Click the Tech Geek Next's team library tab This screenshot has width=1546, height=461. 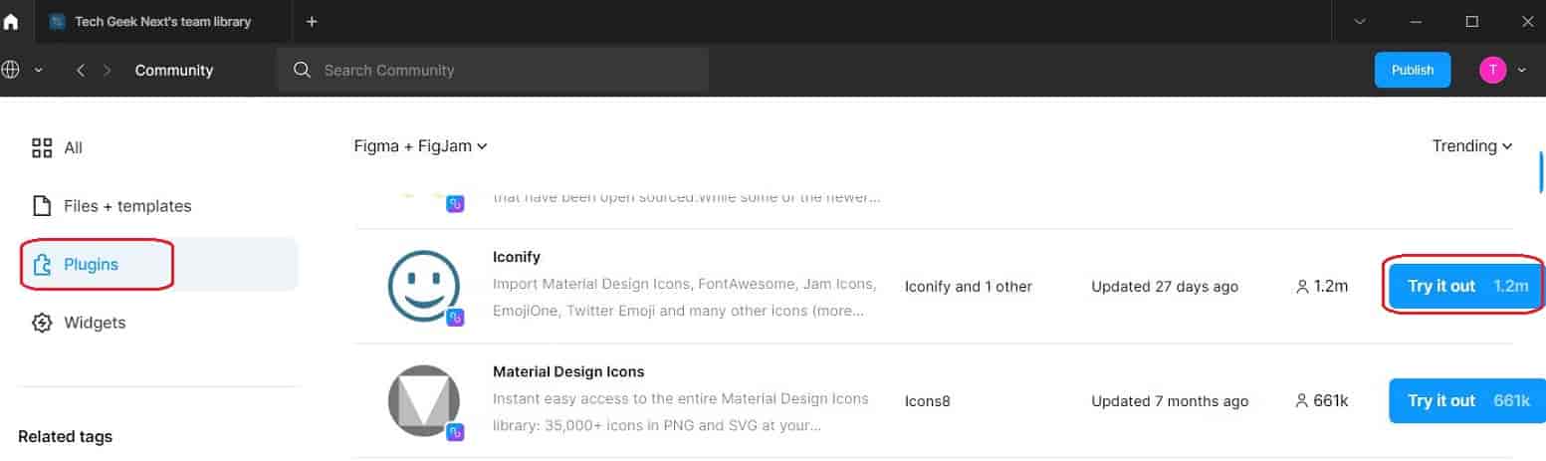(x=163, y=21)
